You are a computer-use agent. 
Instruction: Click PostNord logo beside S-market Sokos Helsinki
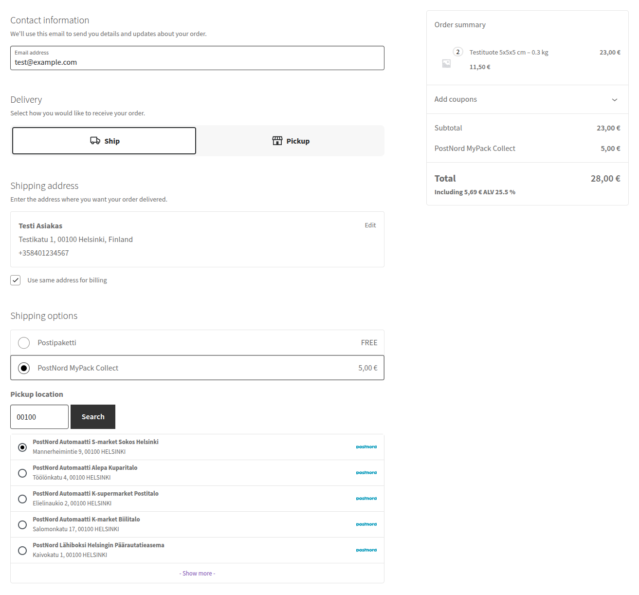click(366, 447)
